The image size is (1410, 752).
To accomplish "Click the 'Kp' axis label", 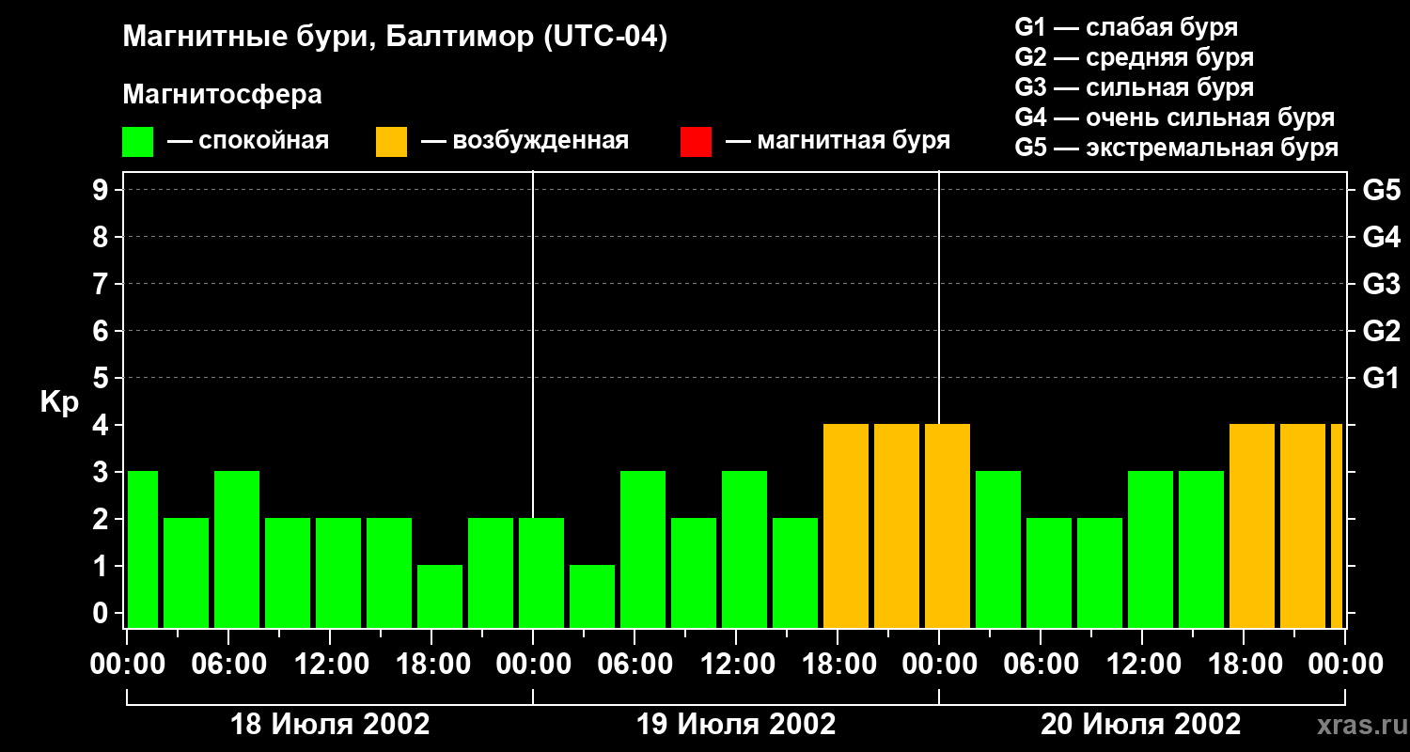I will click(59, 402).
